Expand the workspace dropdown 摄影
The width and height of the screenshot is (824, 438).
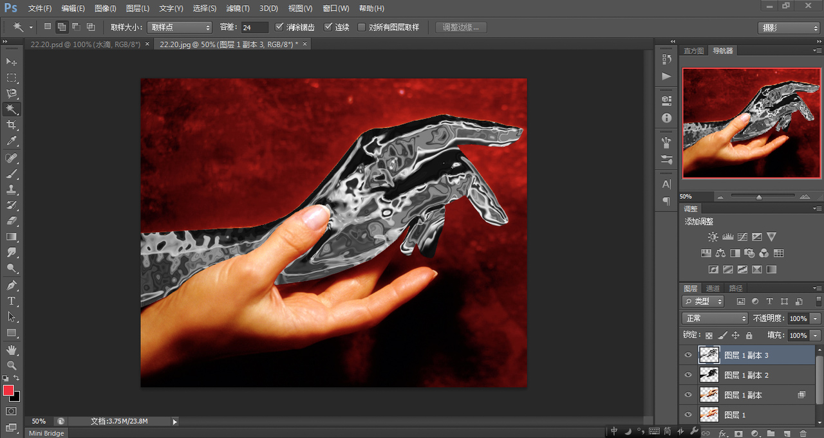788,28
